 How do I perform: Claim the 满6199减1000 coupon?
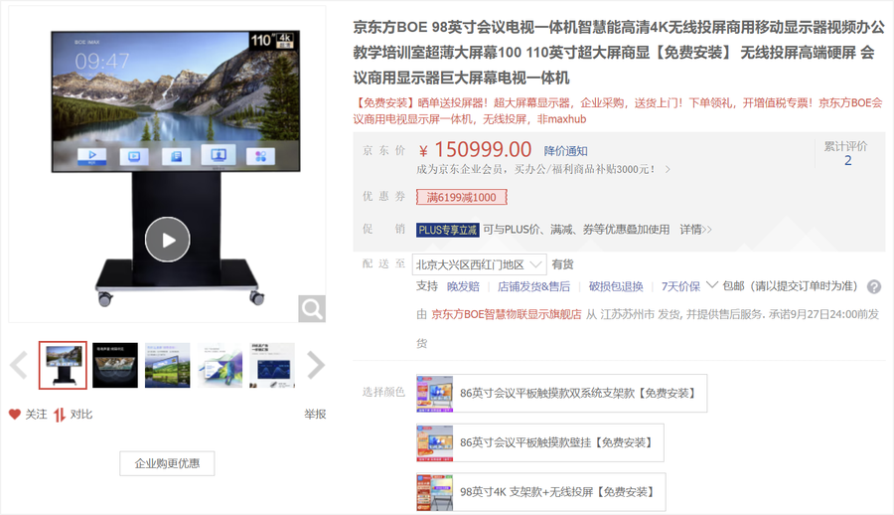pos(461,197)
